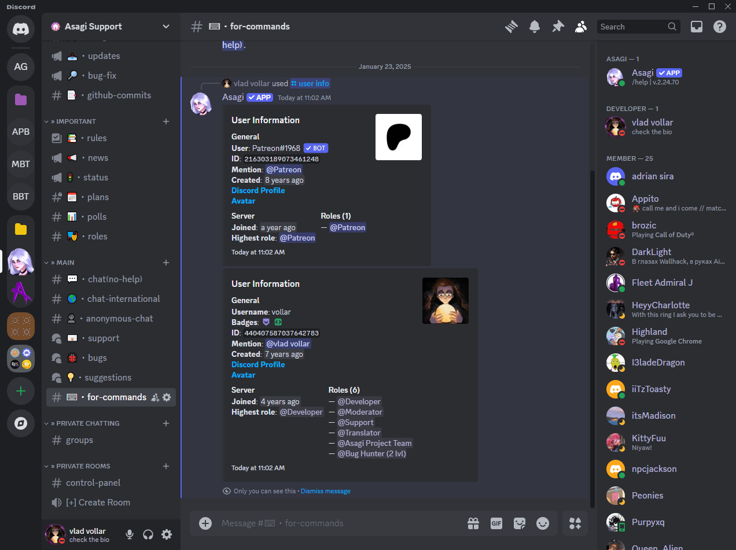
Task: Click the @Developer highest role mention
Action: 301,412
